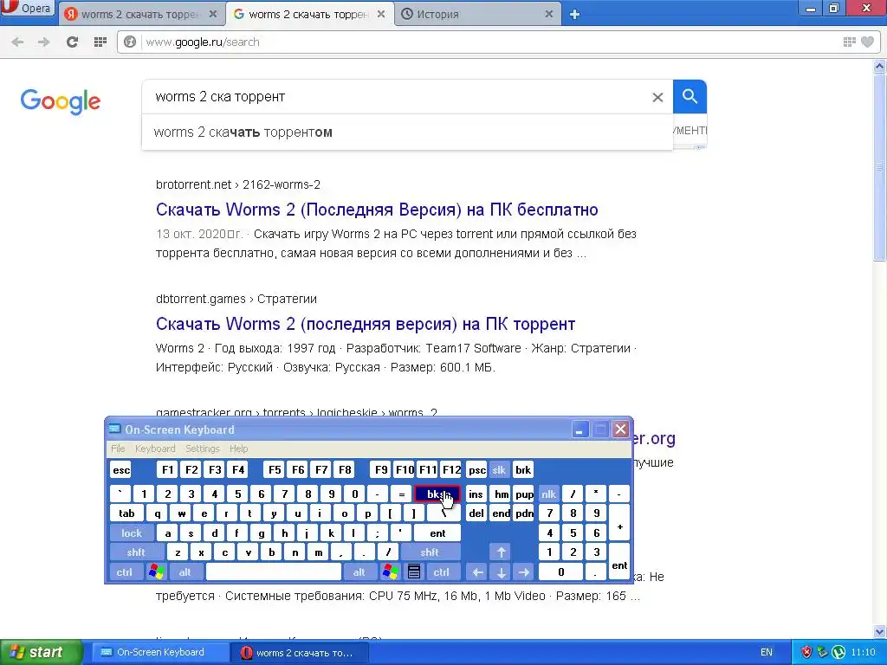Select the Opera worms 2 taskbar button

click(x=301, y=653)
